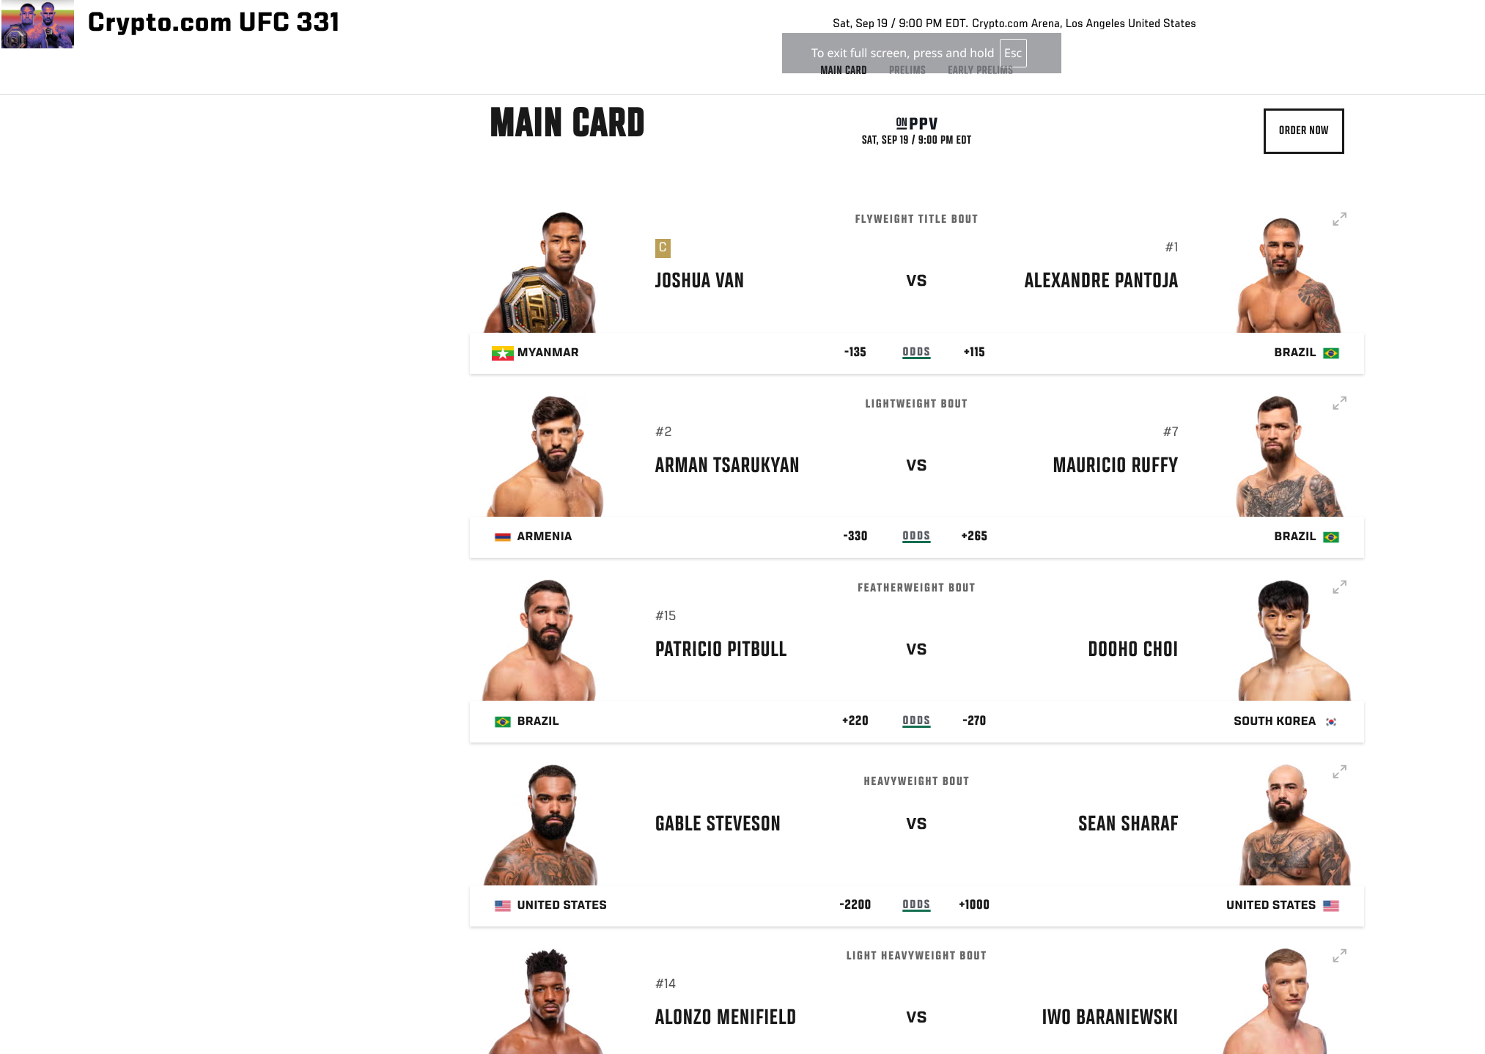Viewport: 1485px width, 1054px height.
Task: Open Odds link for featherweight bout
Action: point(916,721)
